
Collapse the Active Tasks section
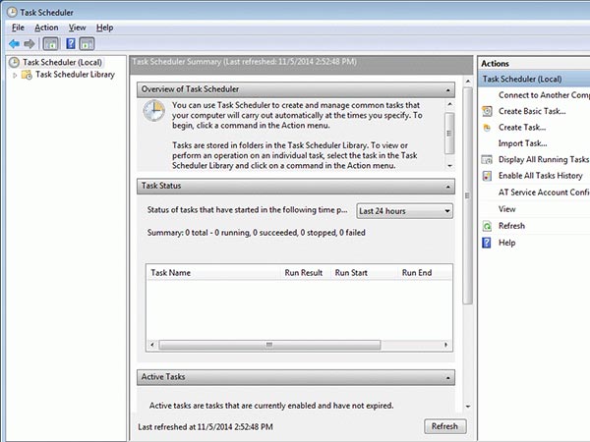tap(447, 376)
